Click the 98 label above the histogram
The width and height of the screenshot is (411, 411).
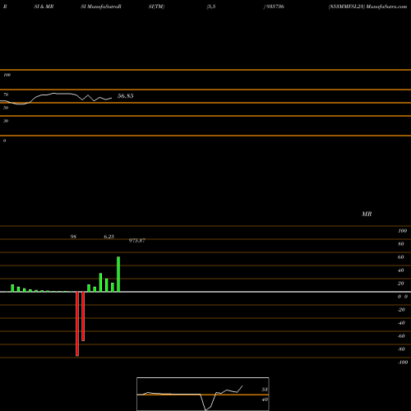click(x=73, y=237)
